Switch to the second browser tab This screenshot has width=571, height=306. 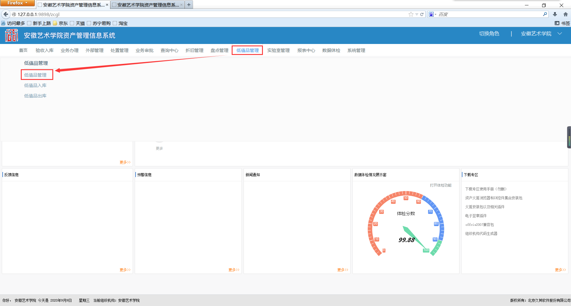(x=148, y=5)
